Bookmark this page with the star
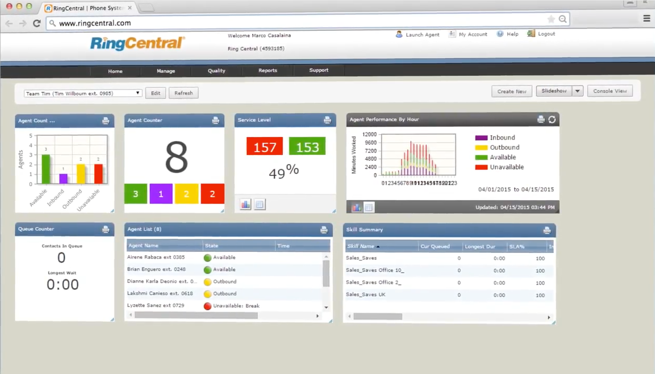This screenshot has height=374, width=655. click(551, 19)
